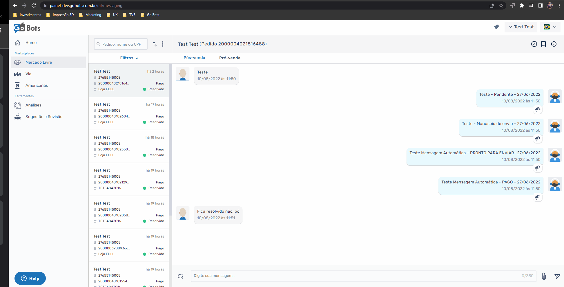
Task: Click the refresh messages icon beside input
Action: pos(180,276)
